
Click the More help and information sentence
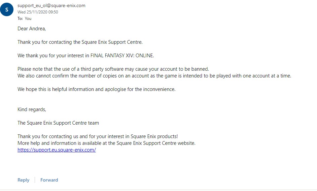[107, 143]
